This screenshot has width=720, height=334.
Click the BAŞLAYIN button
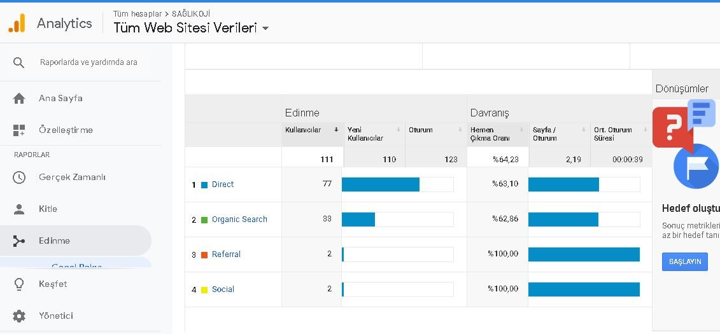click(x=684, y=261)
